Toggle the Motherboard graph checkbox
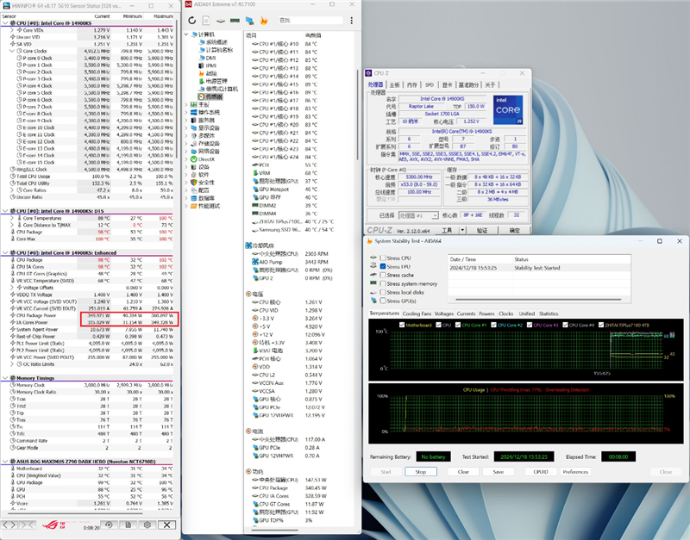The height and width of the screenshot is (540, 690). 402,326
